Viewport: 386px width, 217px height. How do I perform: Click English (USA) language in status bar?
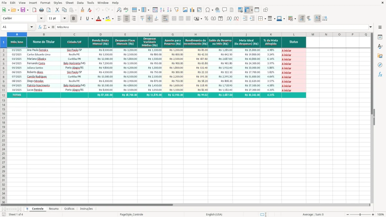pyautogui.click(x=214, y=214)
